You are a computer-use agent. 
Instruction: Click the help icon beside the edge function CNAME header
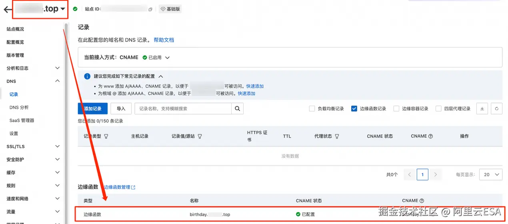point(422,201)
